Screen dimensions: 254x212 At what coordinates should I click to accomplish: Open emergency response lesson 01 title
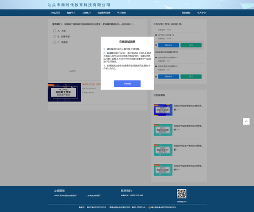click(x=168, y=57)
